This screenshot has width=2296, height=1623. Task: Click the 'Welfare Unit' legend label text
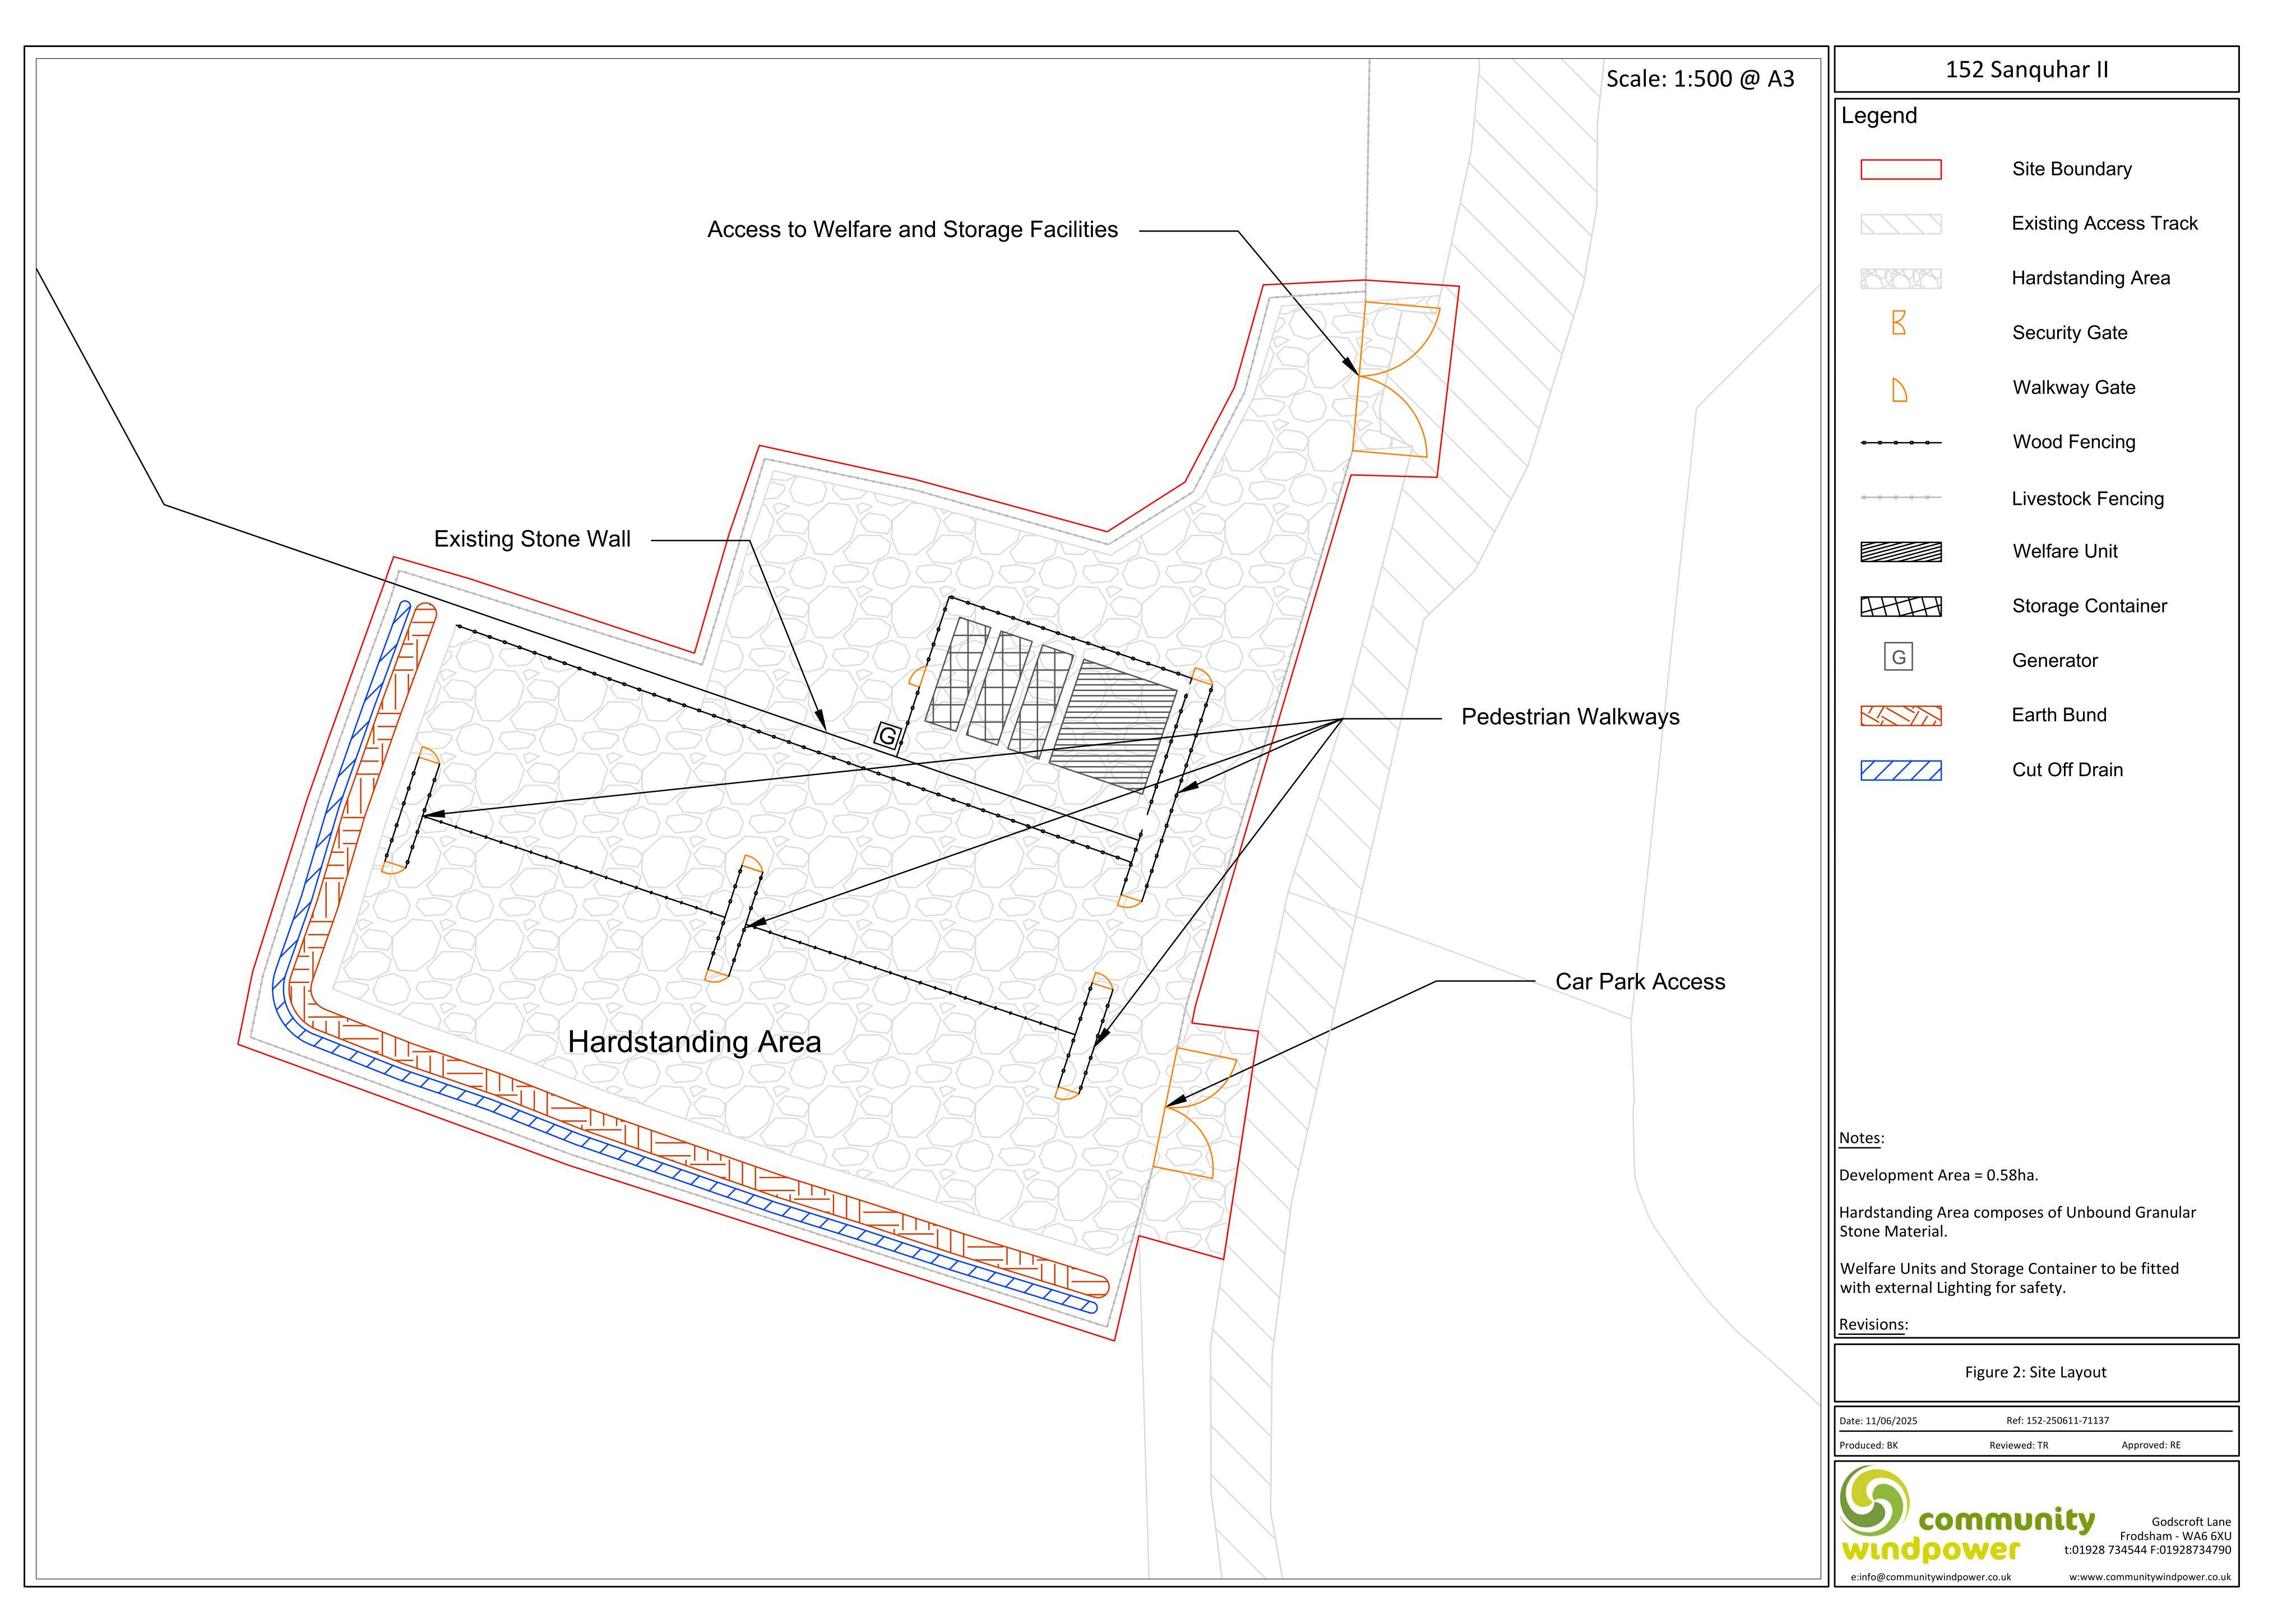pyautogui.click(x=2064, y=552)
